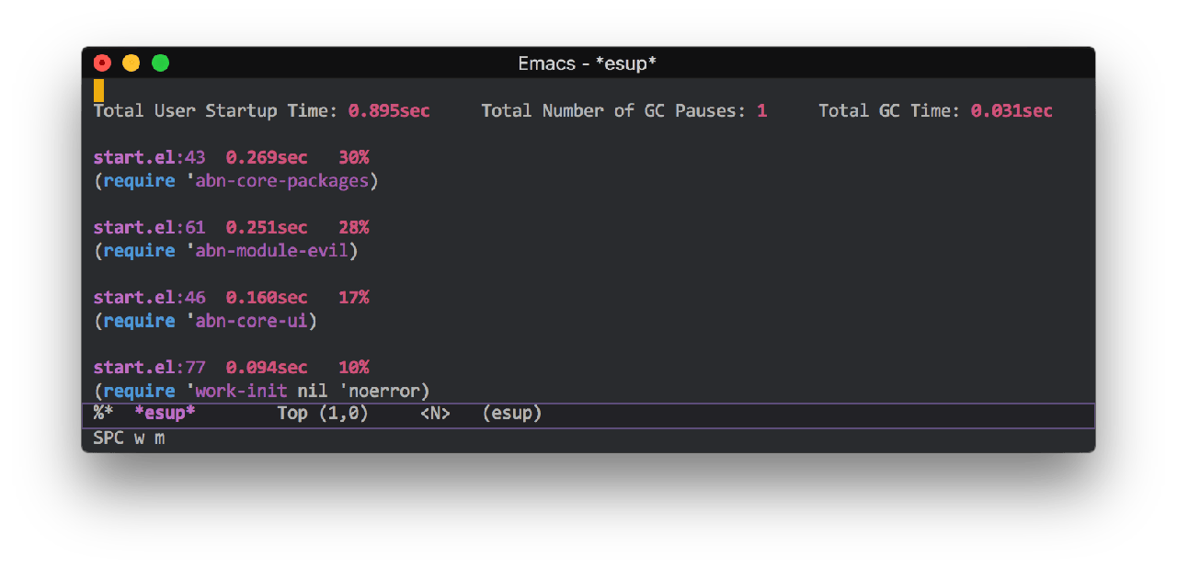Open the start.el:43 file link
This screenshot has width=1177, height=569.
pyautogui.click(x=149, y=157)
